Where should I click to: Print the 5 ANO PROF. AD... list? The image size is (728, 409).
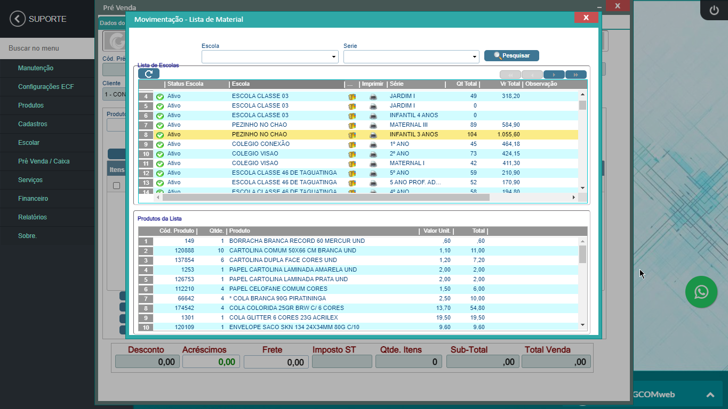pyautogui.click(x=373, y=183)
